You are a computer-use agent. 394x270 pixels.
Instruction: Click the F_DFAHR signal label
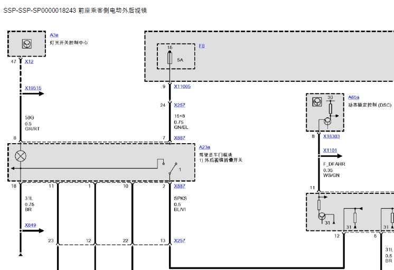[x=334, y=164]
